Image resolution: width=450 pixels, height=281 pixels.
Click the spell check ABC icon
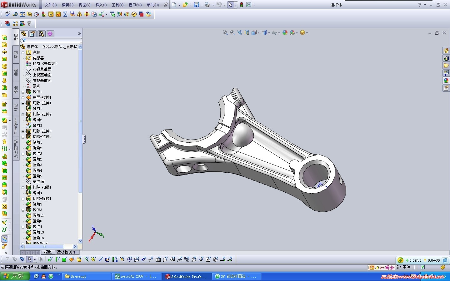[x=8, y=14]
